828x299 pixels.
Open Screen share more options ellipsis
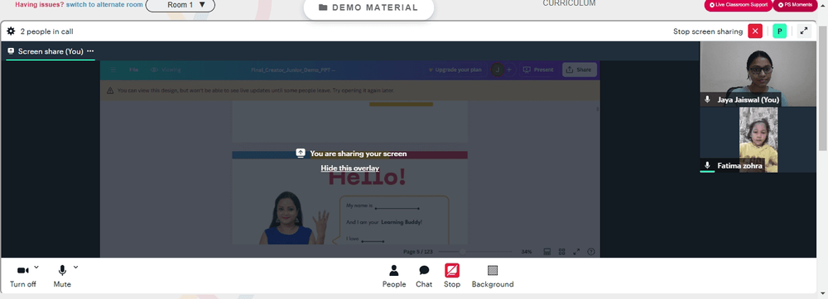point(90,51)
